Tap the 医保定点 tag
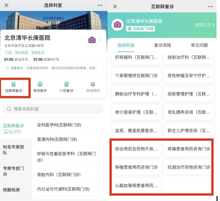The image size is (220, 201). point(38,52)
